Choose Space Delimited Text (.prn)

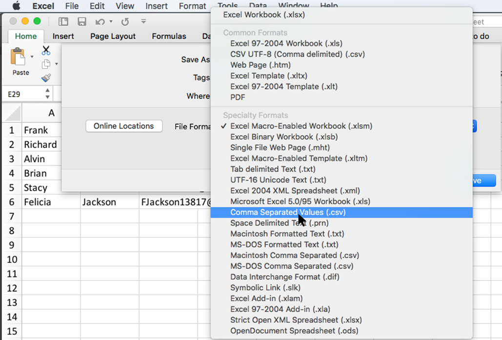tap(341, 223)
